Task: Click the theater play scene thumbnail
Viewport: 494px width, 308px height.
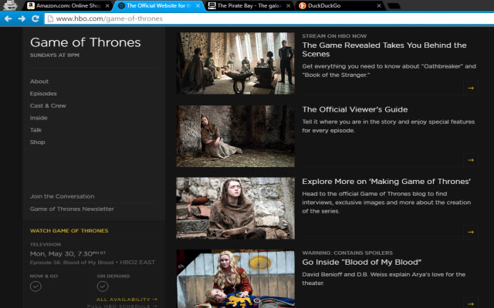Action: click(235, 279)
